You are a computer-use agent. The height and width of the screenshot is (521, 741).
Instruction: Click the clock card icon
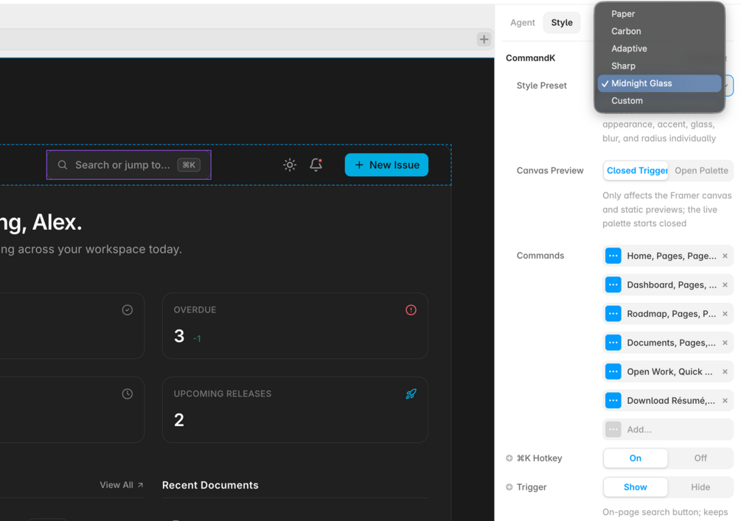click(127, 394)
